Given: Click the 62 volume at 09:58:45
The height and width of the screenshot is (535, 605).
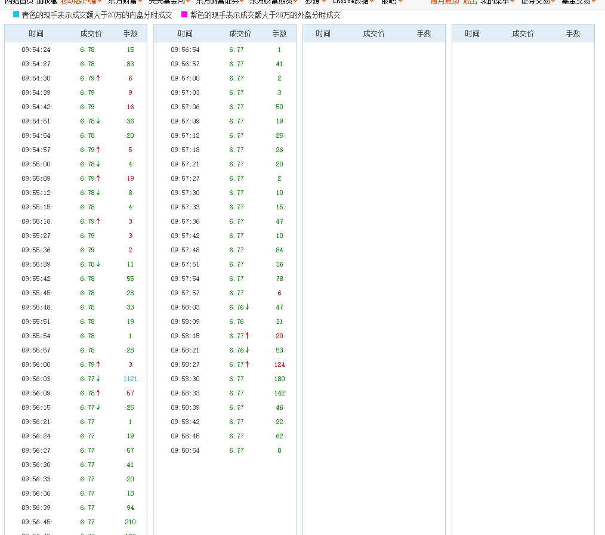Looking at the screenshot, I should [x=279, y=436].
